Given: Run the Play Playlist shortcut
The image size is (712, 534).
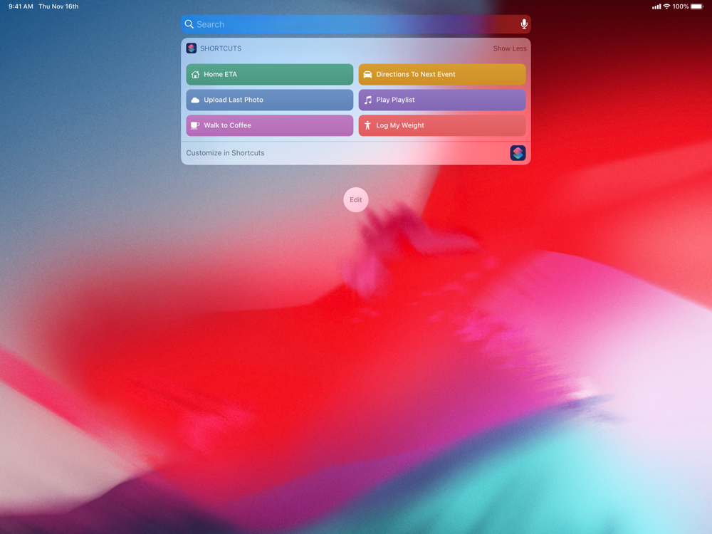Looking at the screenshot, I should pyautogui.click(x=442, y=100).
